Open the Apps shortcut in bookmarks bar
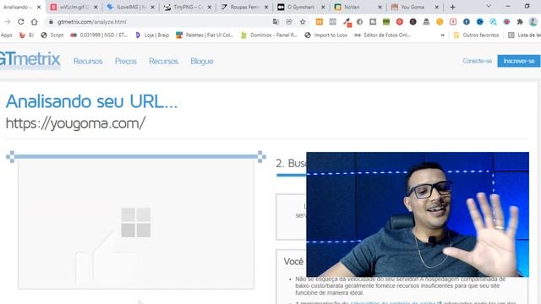The width and height of the screenshot is (541, 304). point(6,35)
